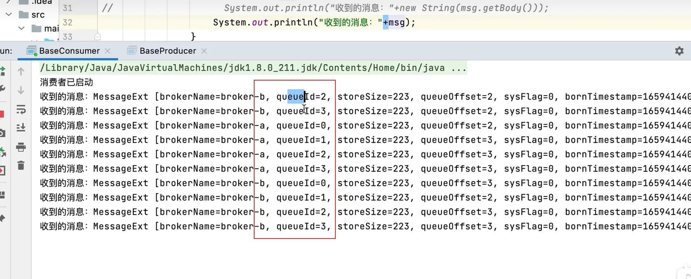Close the BaseConsumer run tab

(x=108, y=51)
